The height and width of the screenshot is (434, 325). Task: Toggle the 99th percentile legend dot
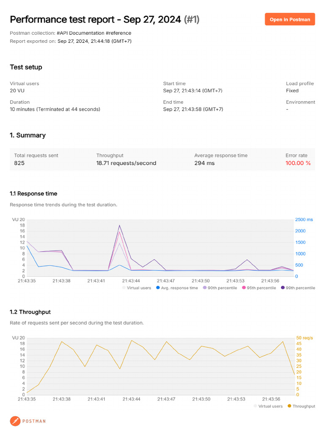click(x=283, y=288)
